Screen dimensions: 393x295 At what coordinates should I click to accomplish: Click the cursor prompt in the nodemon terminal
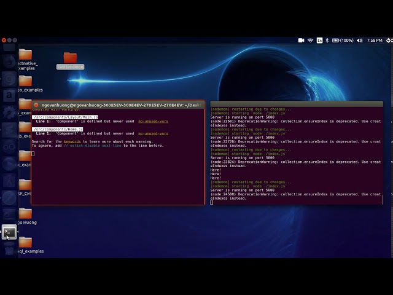click(x=212, y=202)
